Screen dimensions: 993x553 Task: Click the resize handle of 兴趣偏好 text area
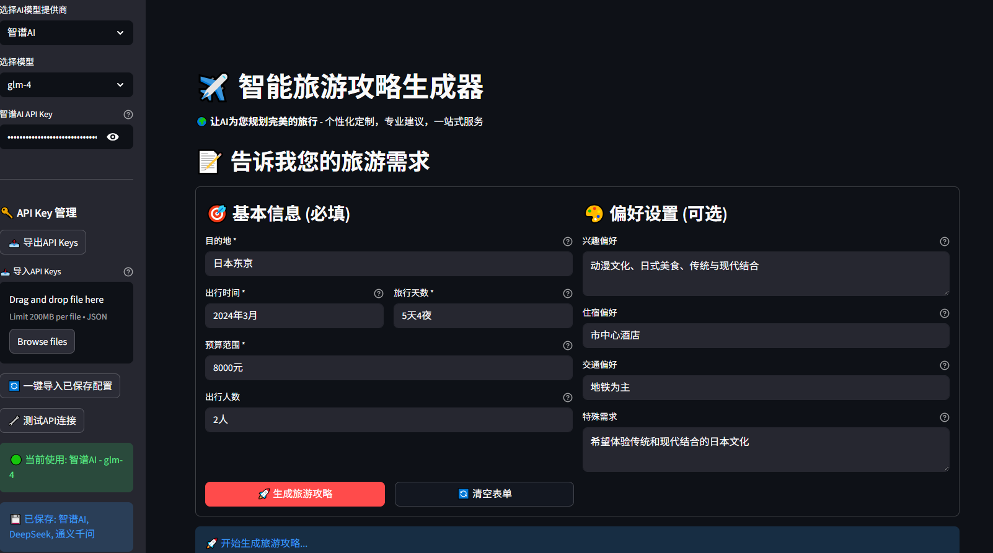[x=946, y=292]
